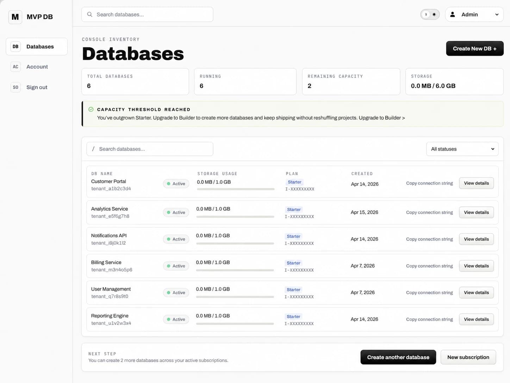Image resolution: width=510 pixels, height=383 pixels.
Task: Click tenant_e5f6g7h8 identifier
Action: (110, 216)
